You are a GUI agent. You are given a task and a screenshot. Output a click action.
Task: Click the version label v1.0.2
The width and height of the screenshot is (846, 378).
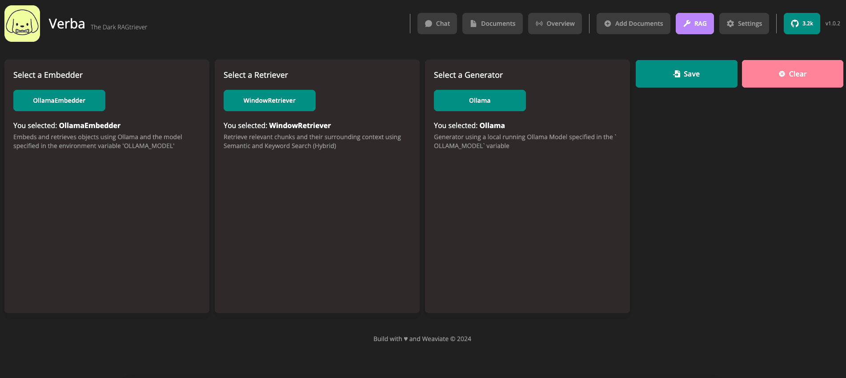(x=833, y=24)
